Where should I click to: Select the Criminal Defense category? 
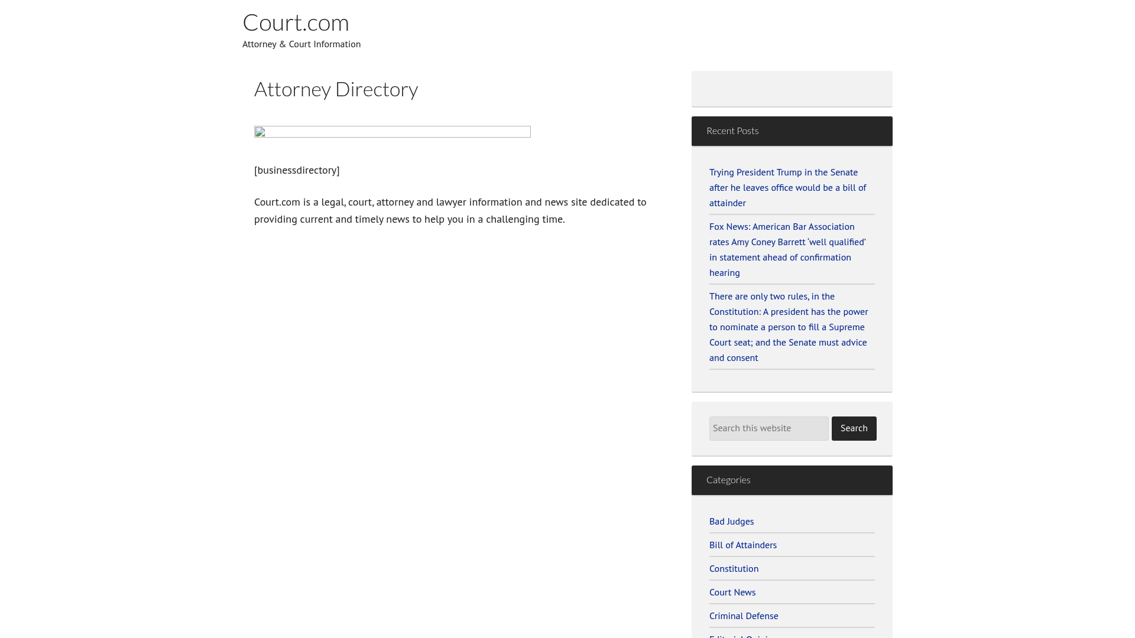click(x=744, y=616)
